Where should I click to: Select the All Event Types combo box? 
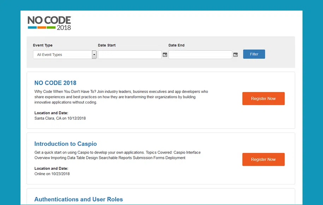[x=65, y=55]
